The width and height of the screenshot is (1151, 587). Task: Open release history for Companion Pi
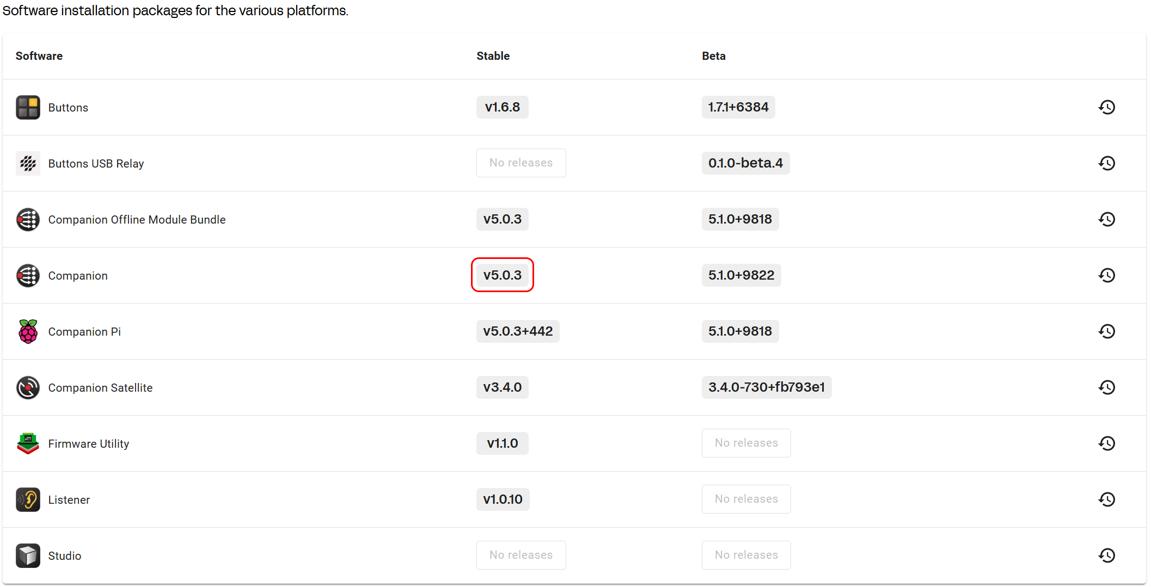click(x=1106, y=331)
